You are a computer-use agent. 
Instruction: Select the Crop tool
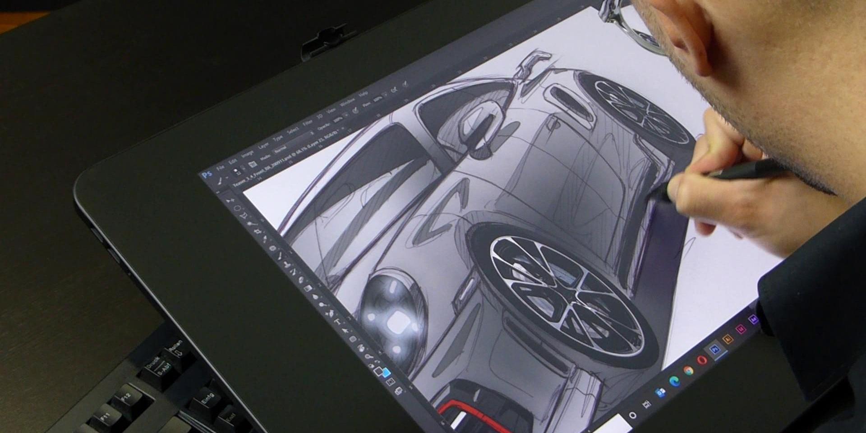[x=258, y=231]
